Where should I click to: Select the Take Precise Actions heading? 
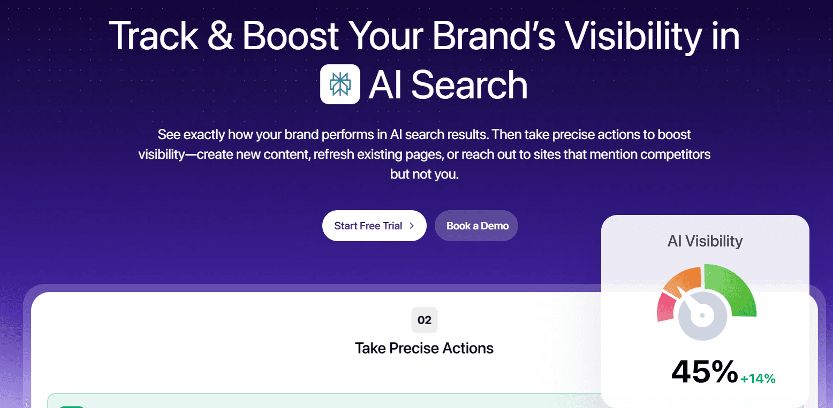click(424, 348)
